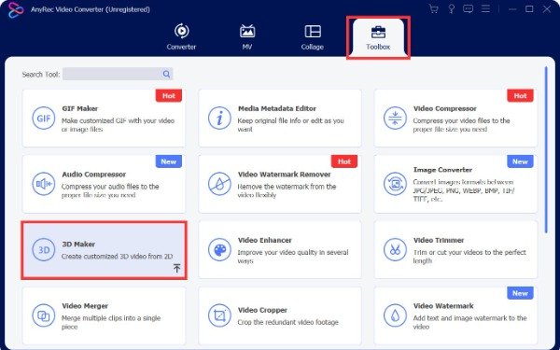Click the Search Tool input field
Image resolution: width=560 pixels, height=350 pixels.
[118, 74]
